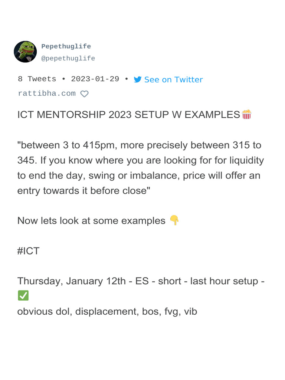Image resolution: width=285 pixels, height=380 pixels.
Task: Visit the rattibha.com link
Action: (x=47, y=94)
